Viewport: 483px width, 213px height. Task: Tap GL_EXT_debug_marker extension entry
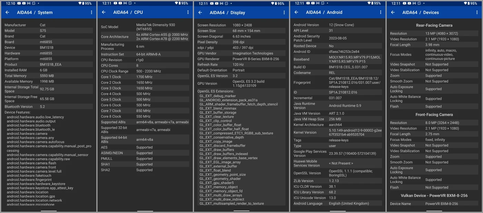(218, 96)
